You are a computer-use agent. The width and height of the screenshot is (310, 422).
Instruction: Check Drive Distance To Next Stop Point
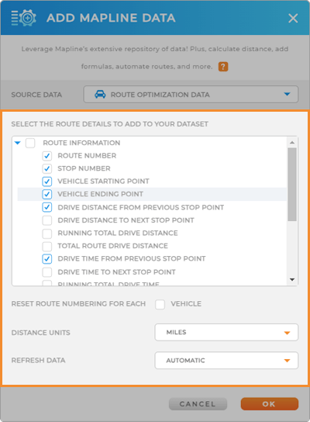[x=47, y=220]
